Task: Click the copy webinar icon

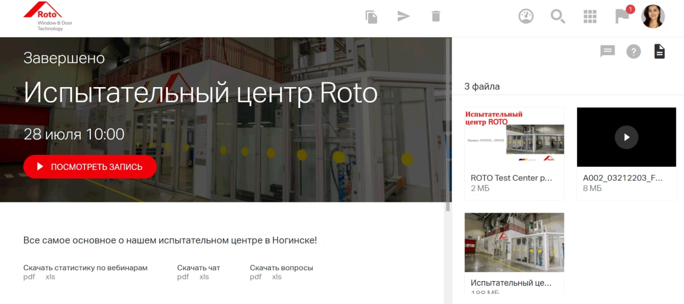Action: point(371,17)
